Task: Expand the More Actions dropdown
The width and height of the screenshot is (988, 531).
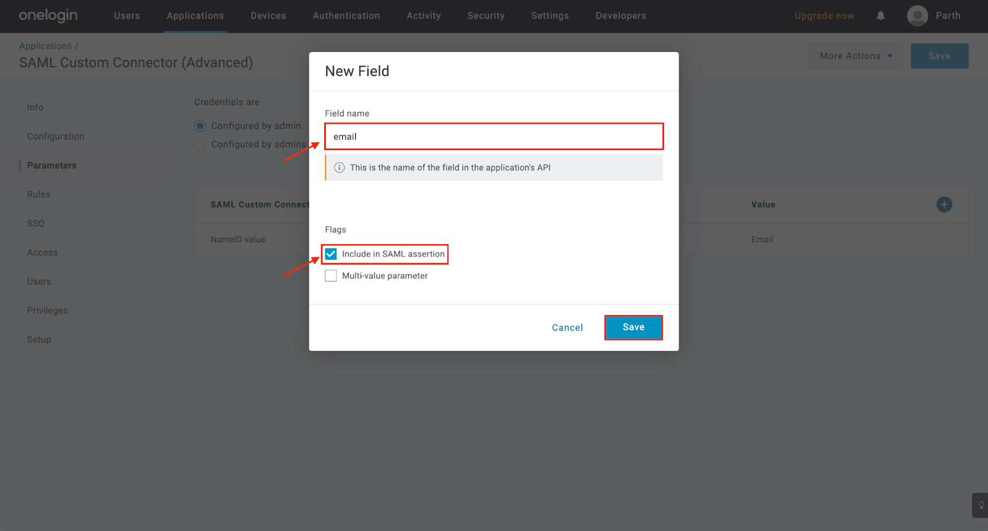Action: click(x=855, y=56)
